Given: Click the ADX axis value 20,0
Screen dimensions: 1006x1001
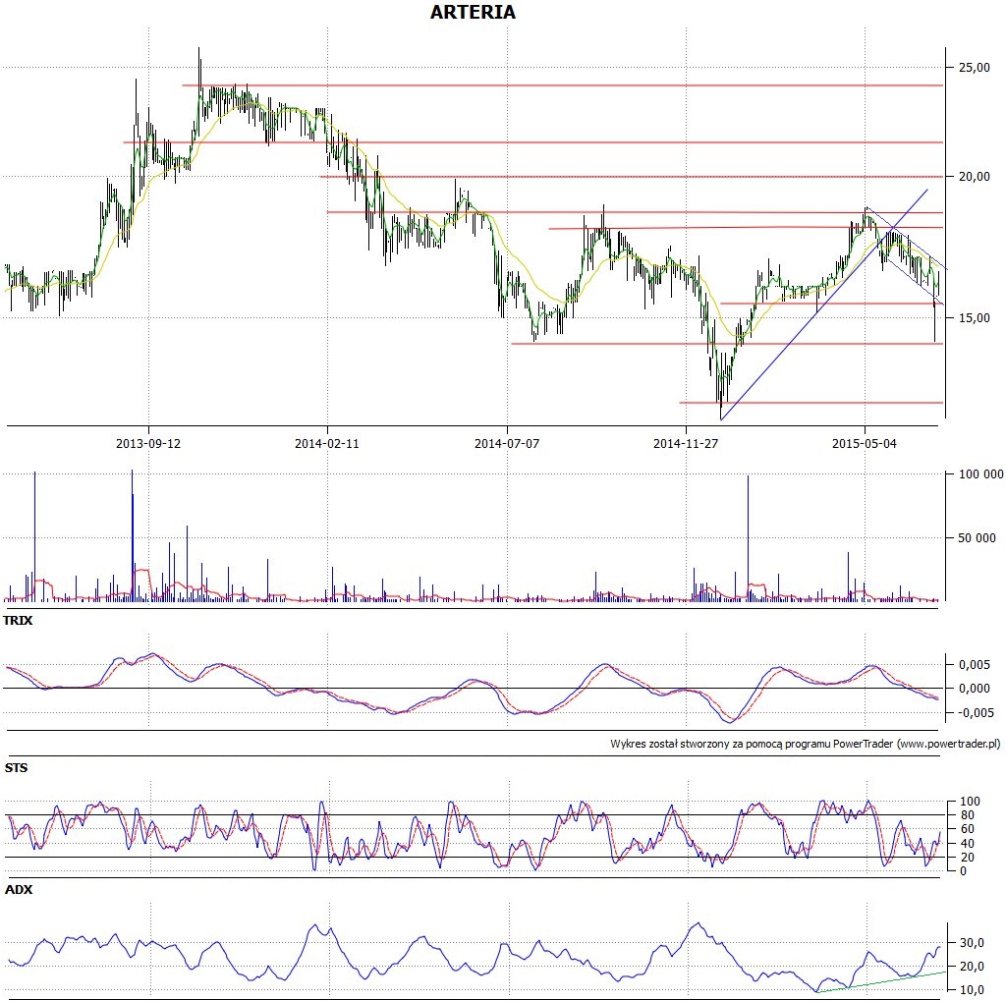Looking at the screenshot, I should click(x=972, y=967).
